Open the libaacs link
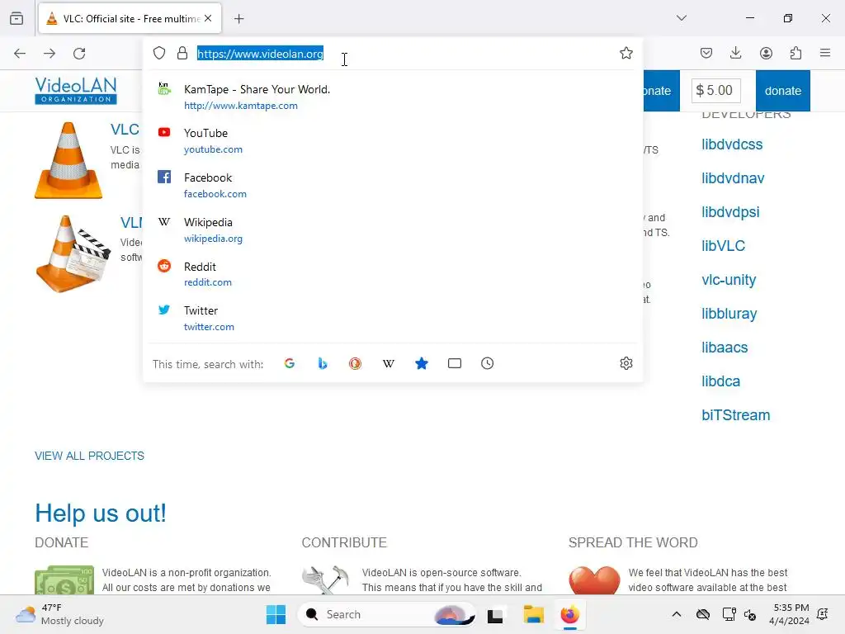 pyautogui.click(x=725, y=348)
